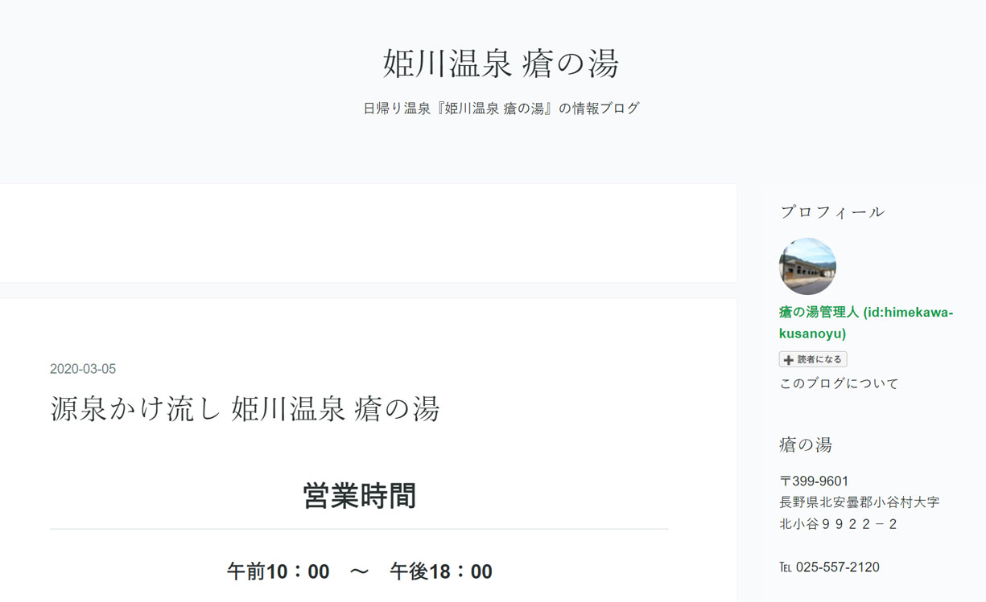This screenshot has width=986, height=602.
Task: Click the Tel label beside the phone number
Action: pyautogui.click(x=786, y=567)
